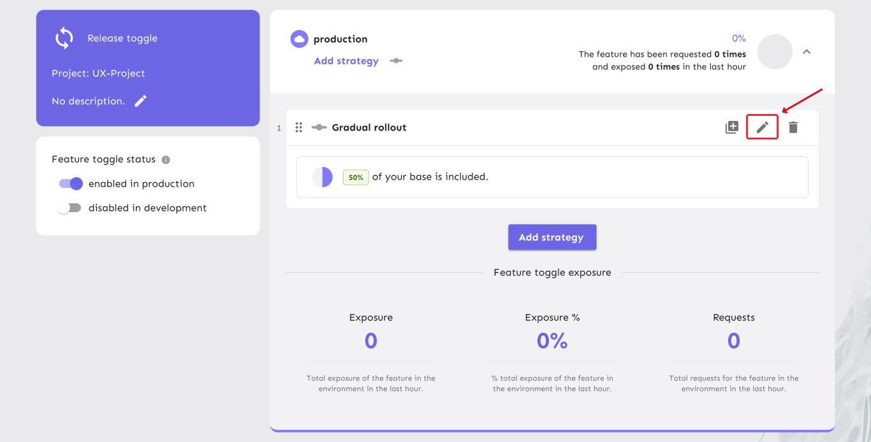Click the Gradual rollout strategy title
This screenshot has height=442, width=871.
click(x=369, y=127)
